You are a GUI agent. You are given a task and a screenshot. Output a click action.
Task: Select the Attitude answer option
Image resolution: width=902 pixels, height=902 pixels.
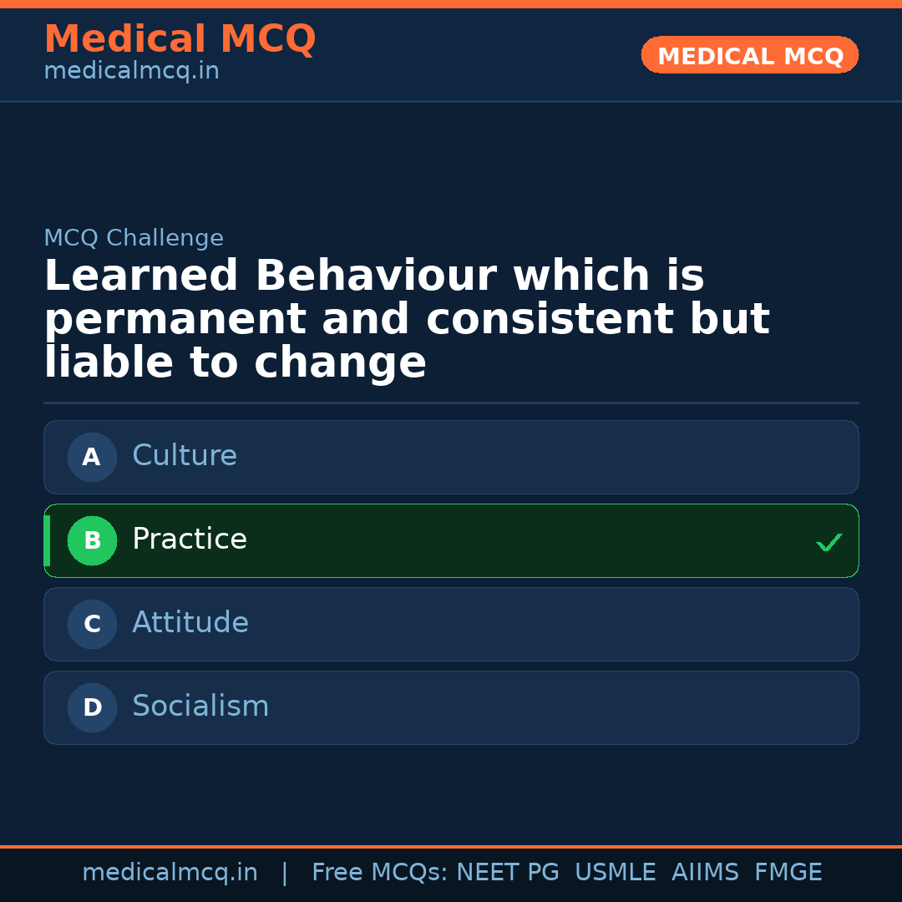451,624
